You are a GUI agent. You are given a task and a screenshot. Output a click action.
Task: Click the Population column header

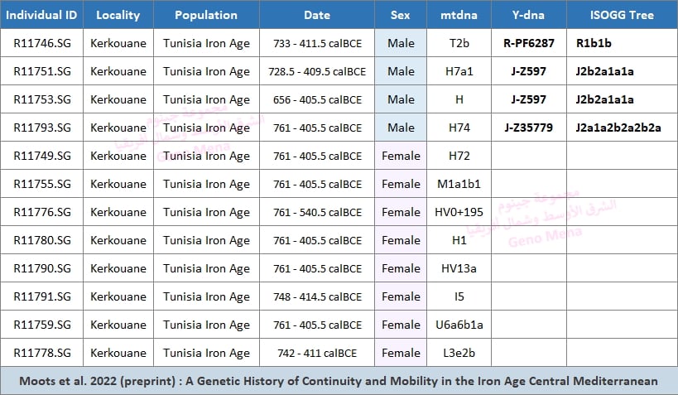(x=206, y=15)
